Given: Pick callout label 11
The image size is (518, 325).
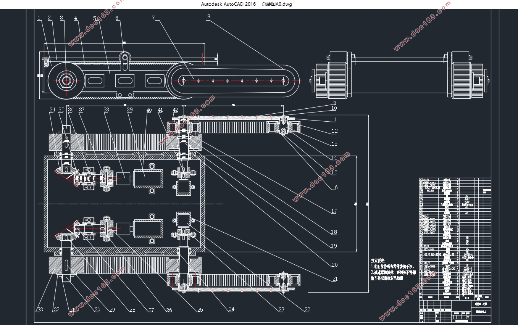Looking at the screenshot, I should pos(334,119).
